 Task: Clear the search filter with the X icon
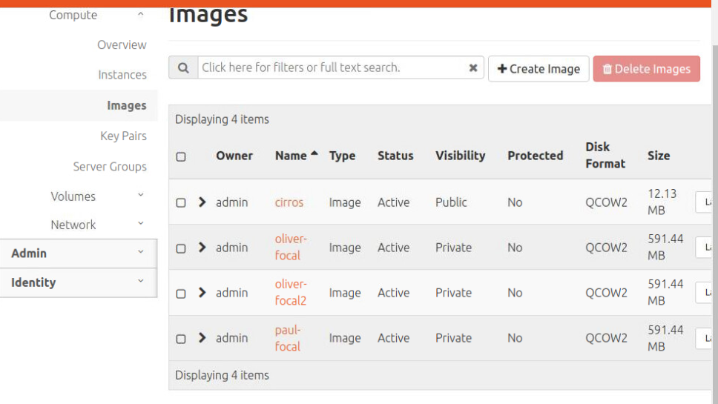[x=473, y=68]
